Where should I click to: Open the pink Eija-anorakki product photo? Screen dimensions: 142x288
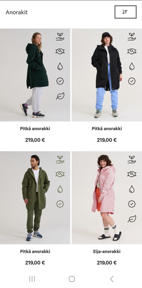click(107, 198)
